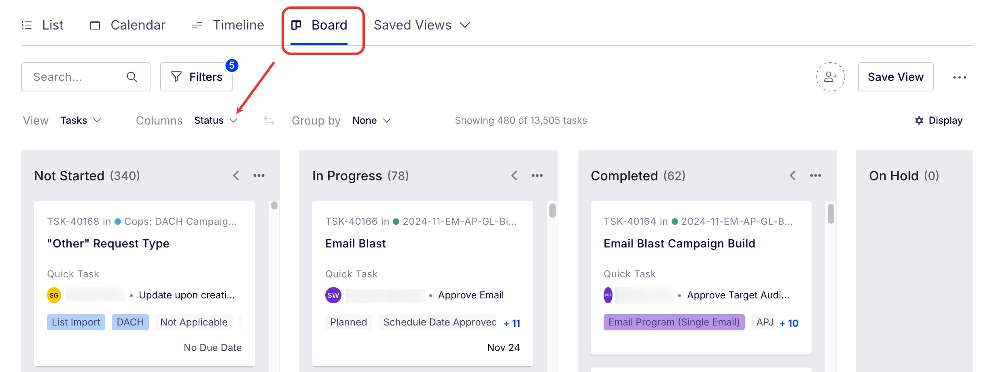This screenshot has height=372, width=992.
Task: Click the APJ tag
Action: pyautogui.click(x=763, y=322)
